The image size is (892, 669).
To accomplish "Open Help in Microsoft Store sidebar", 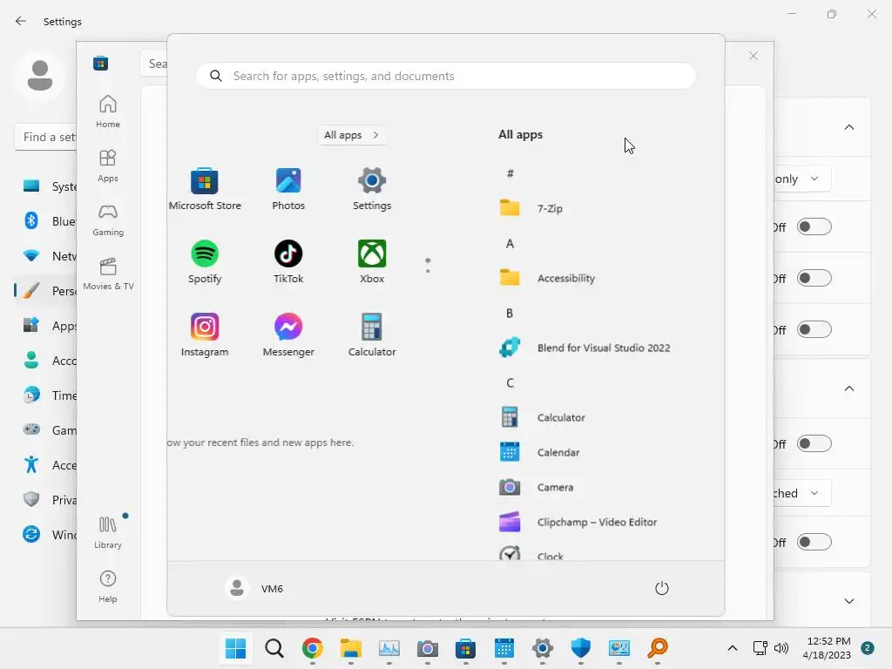I will [x=108, y=586].
